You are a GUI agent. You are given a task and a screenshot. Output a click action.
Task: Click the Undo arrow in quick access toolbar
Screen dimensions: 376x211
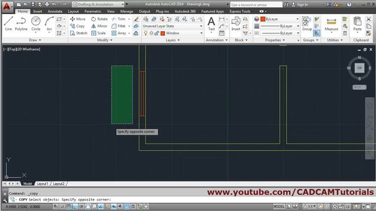click(54, 4)
